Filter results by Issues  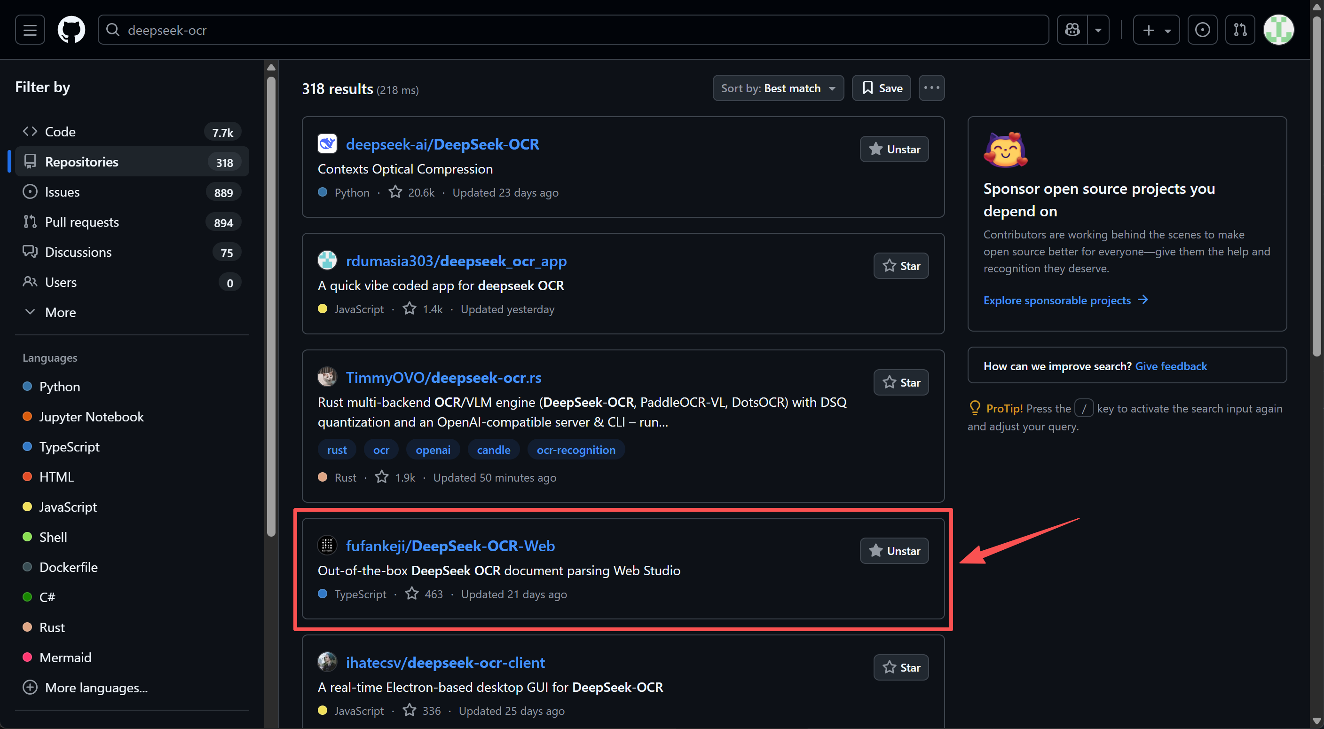tap(132, 192)
